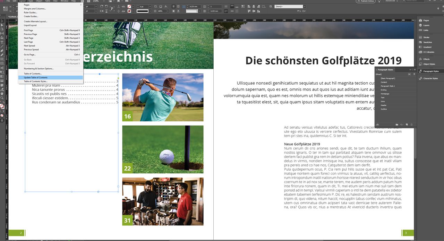
Task: Click the Quick Apply lightning icon
Action: [414, 74]
